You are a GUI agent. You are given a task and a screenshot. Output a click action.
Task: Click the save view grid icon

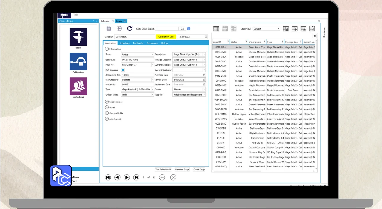[286, 29]
